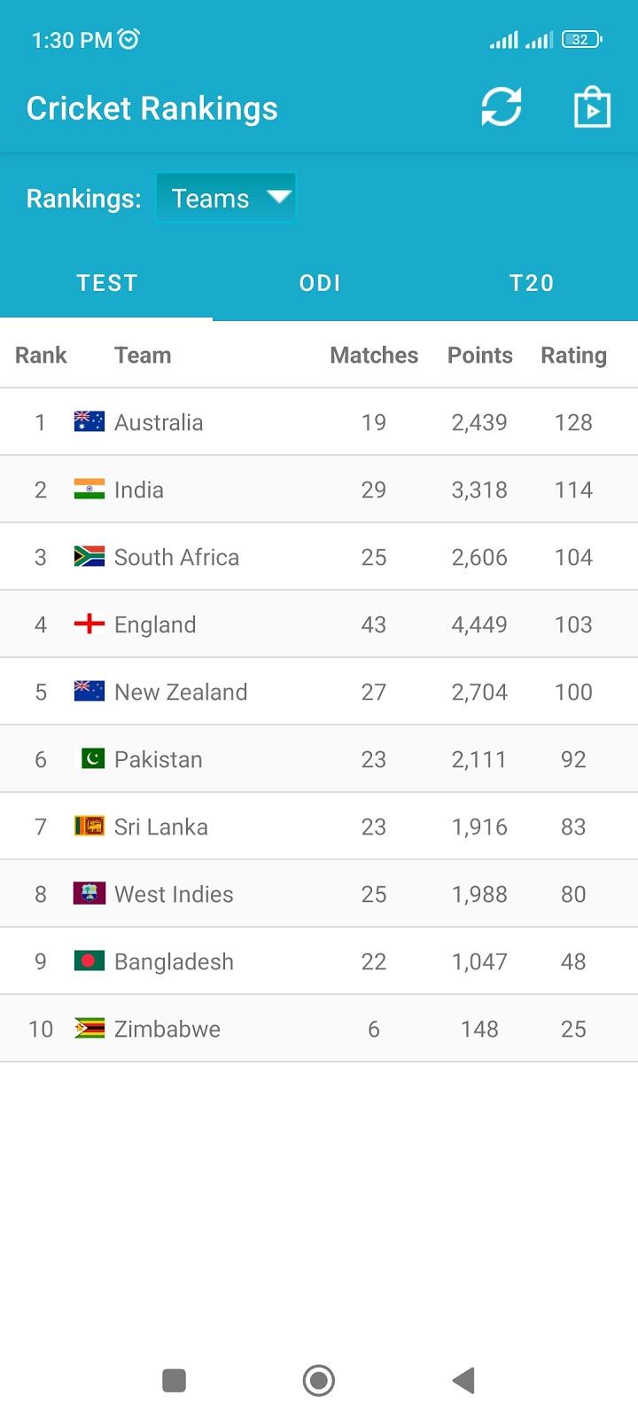Open the Play Store bag icon
This screenshot has width=638, height=1419.
pos(592,108)
